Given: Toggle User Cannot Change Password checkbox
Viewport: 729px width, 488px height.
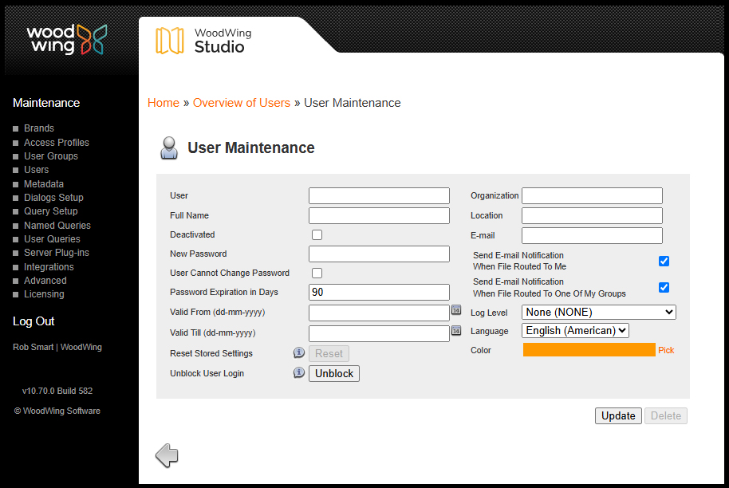Looking at the screenshot, I should tap(317, 273).
